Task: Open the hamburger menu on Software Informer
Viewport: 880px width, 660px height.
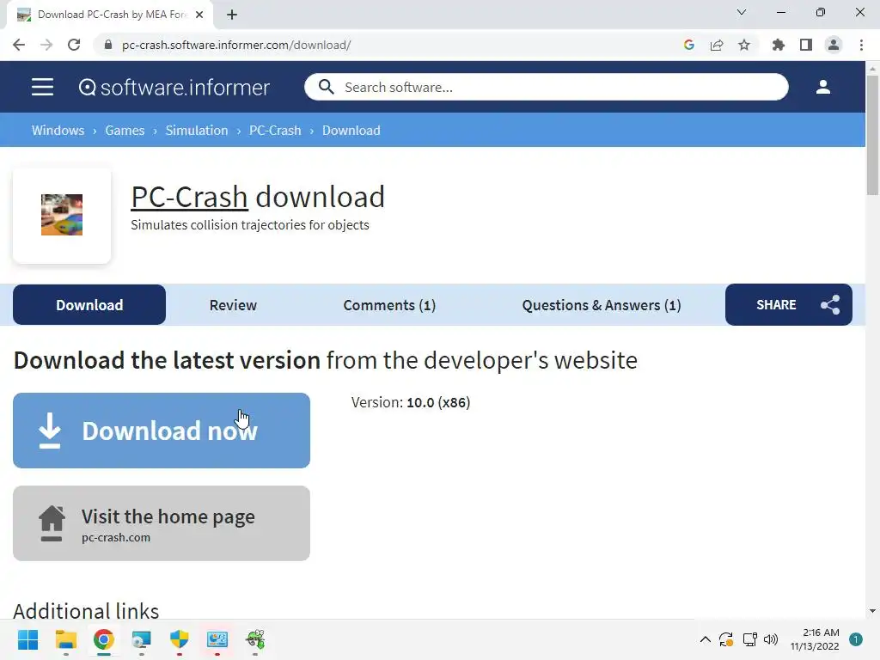Action: [x=42, y=87]
